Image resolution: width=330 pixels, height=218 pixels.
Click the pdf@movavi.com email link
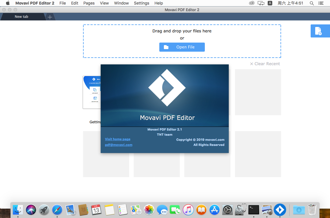pos(119,145)
